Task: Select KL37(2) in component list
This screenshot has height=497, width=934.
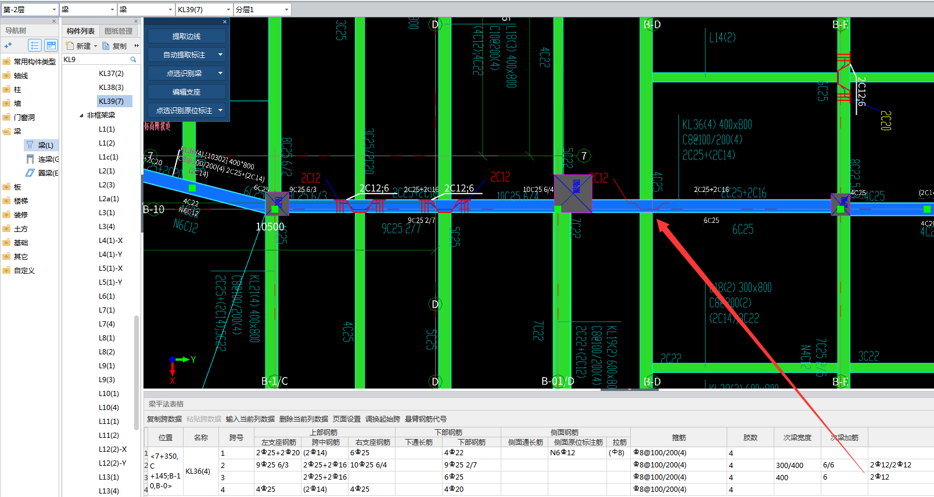Action: click(x=111, y=73)
